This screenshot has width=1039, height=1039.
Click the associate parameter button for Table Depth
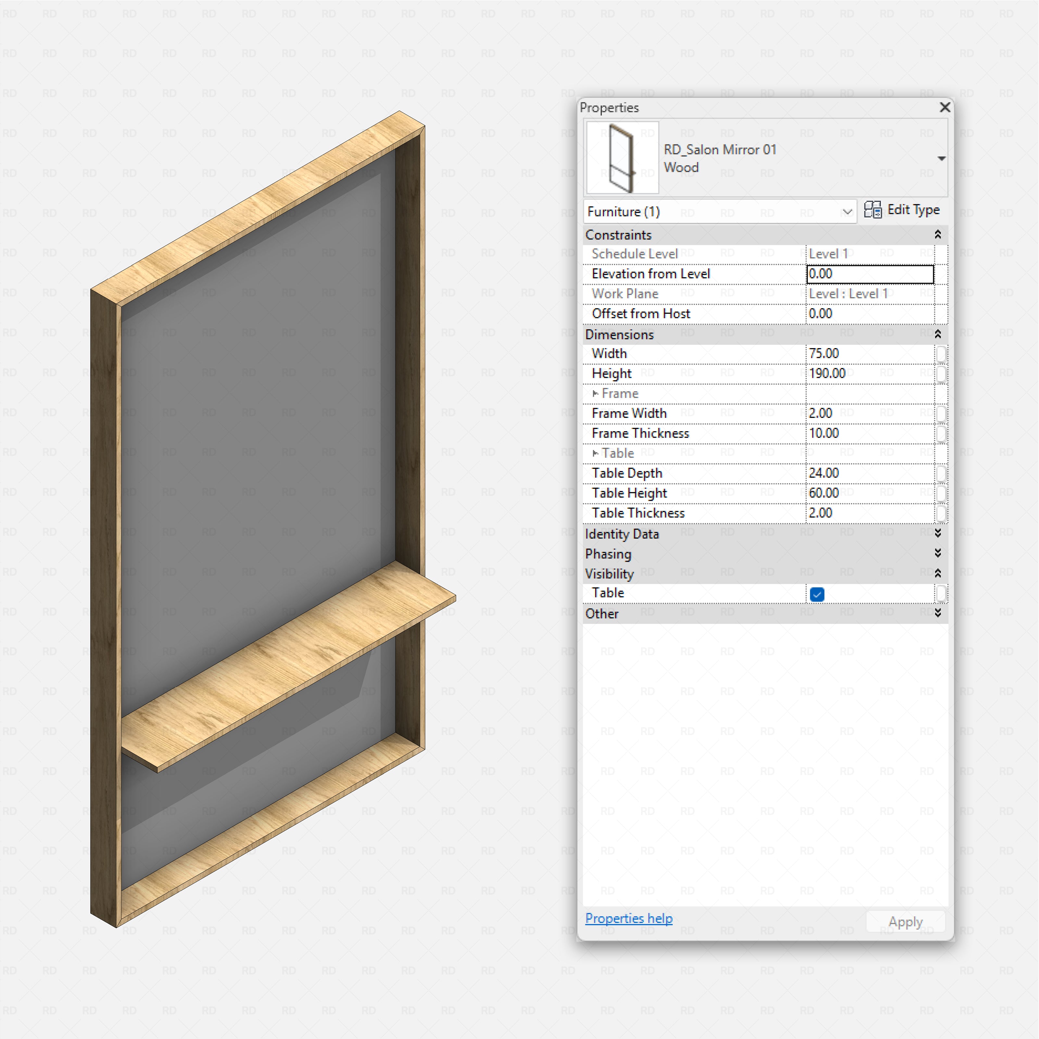pos(941,473)
